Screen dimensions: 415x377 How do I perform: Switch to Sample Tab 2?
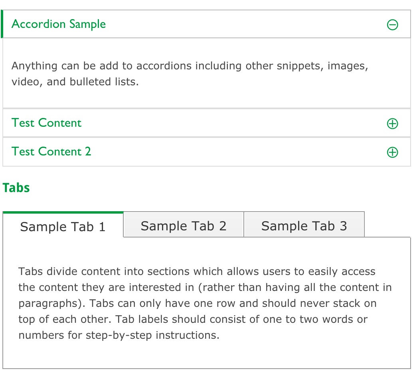[x=183, y=226]
